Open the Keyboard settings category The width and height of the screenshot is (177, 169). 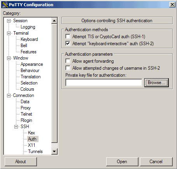29,39
